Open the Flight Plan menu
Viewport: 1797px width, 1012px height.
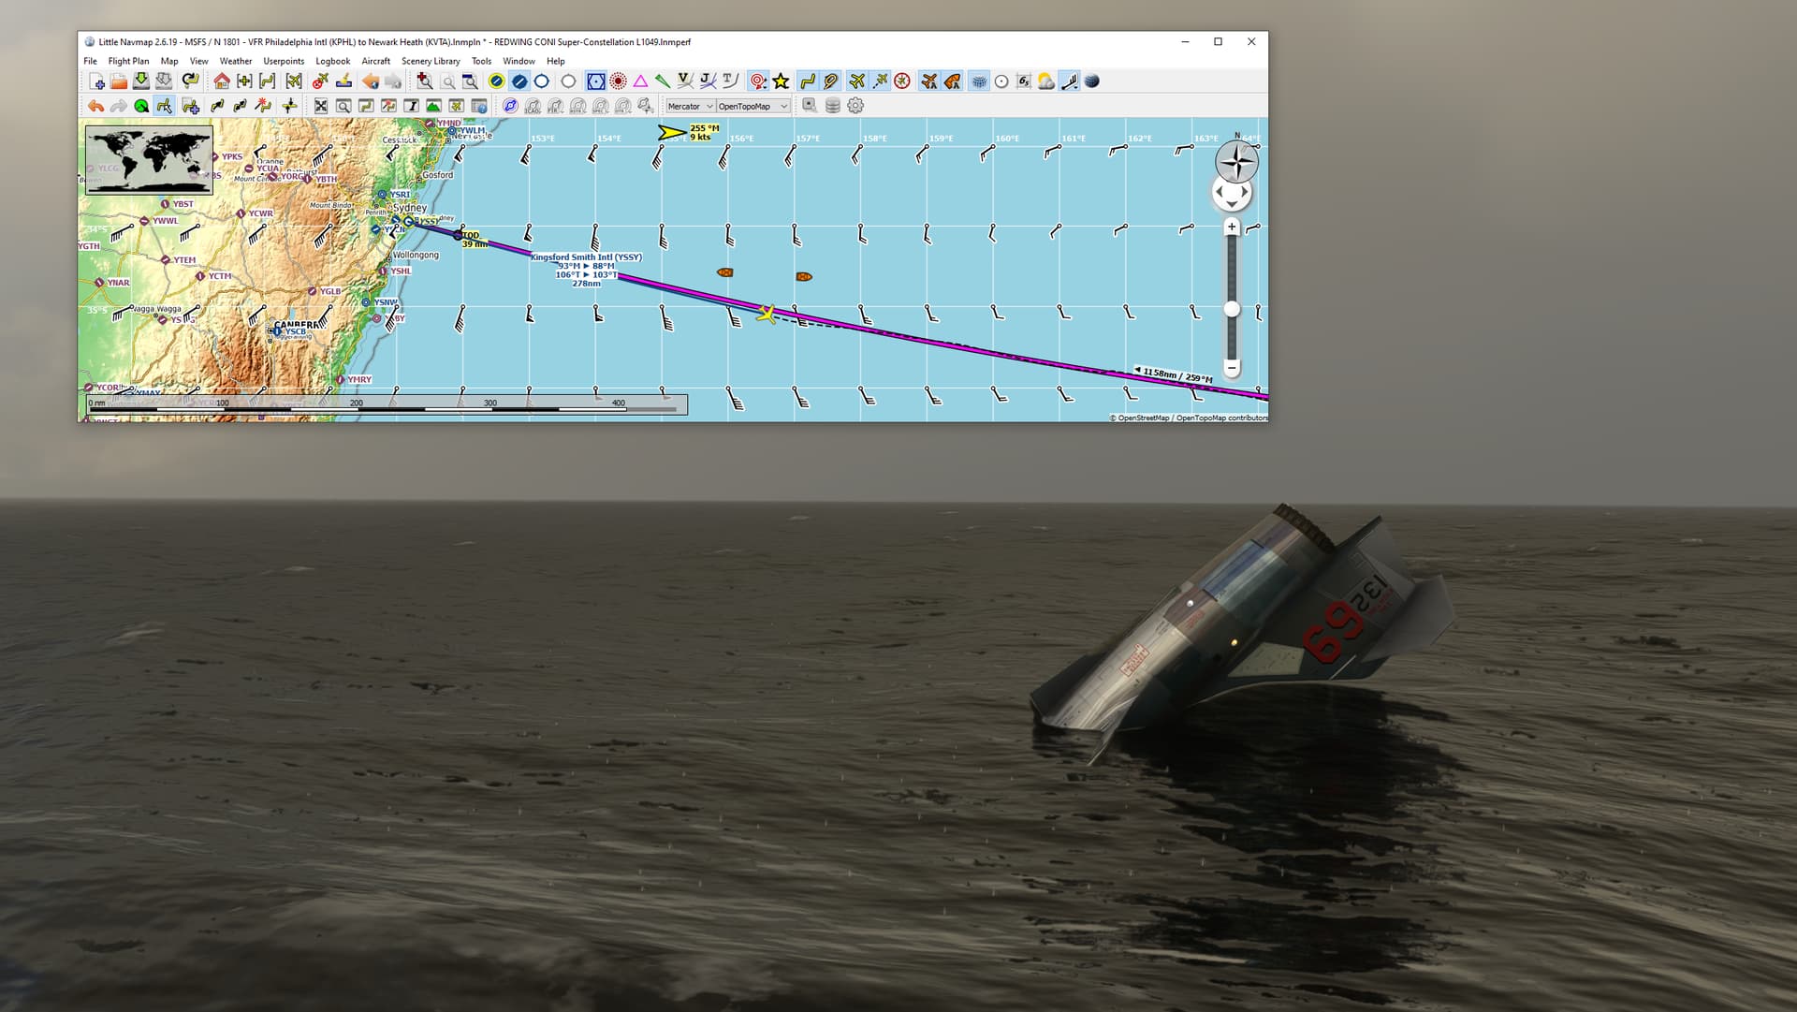(x=128, y=61)
